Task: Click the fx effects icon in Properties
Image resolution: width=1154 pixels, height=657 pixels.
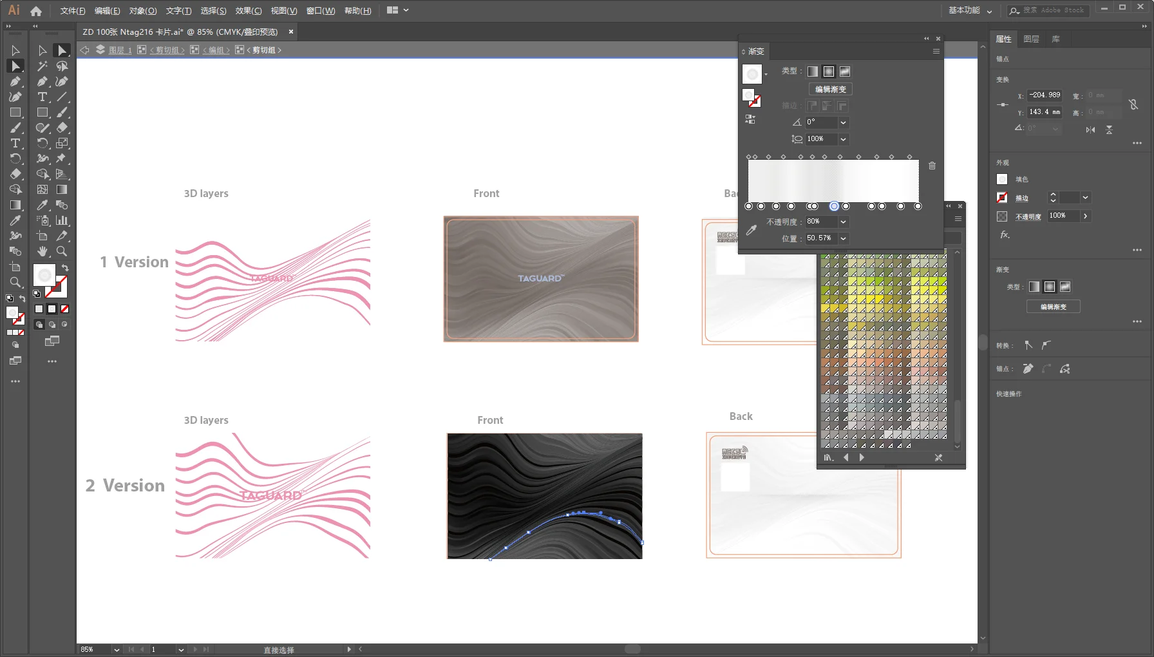Action: [1005, 235]
